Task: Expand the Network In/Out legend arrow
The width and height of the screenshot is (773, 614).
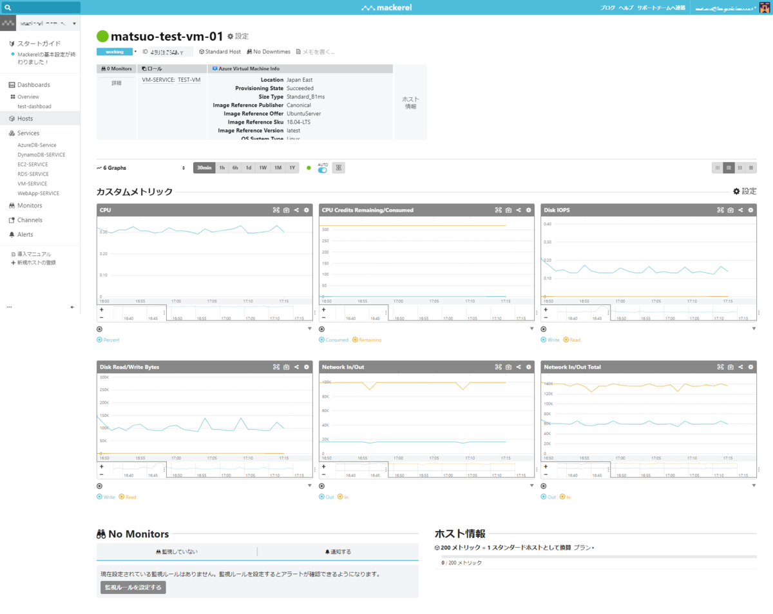Action: point(531,486)
